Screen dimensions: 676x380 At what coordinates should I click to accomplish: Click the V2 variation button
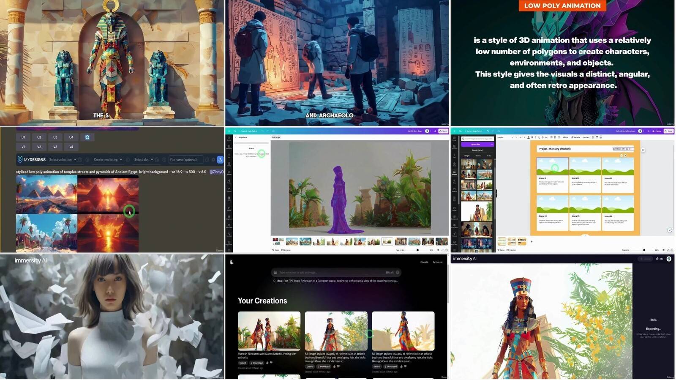[39, 147]
